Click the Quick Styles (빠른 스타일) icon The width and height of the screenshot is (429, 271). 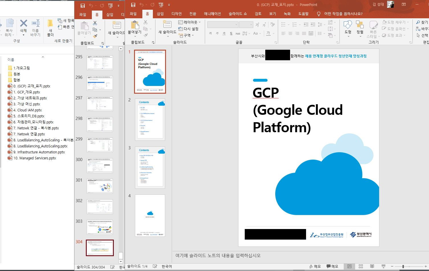(373, 25)
